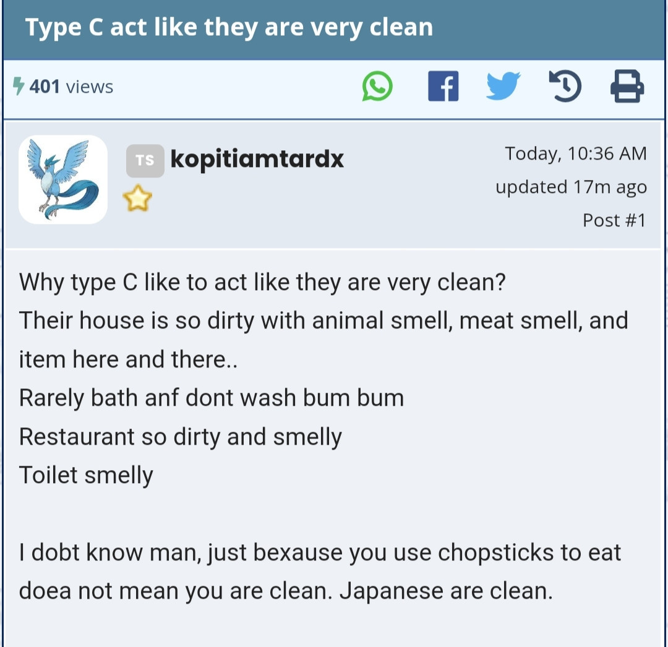Select the post body text area
This screenshot has width=668, height=647.
click(322, 433)
